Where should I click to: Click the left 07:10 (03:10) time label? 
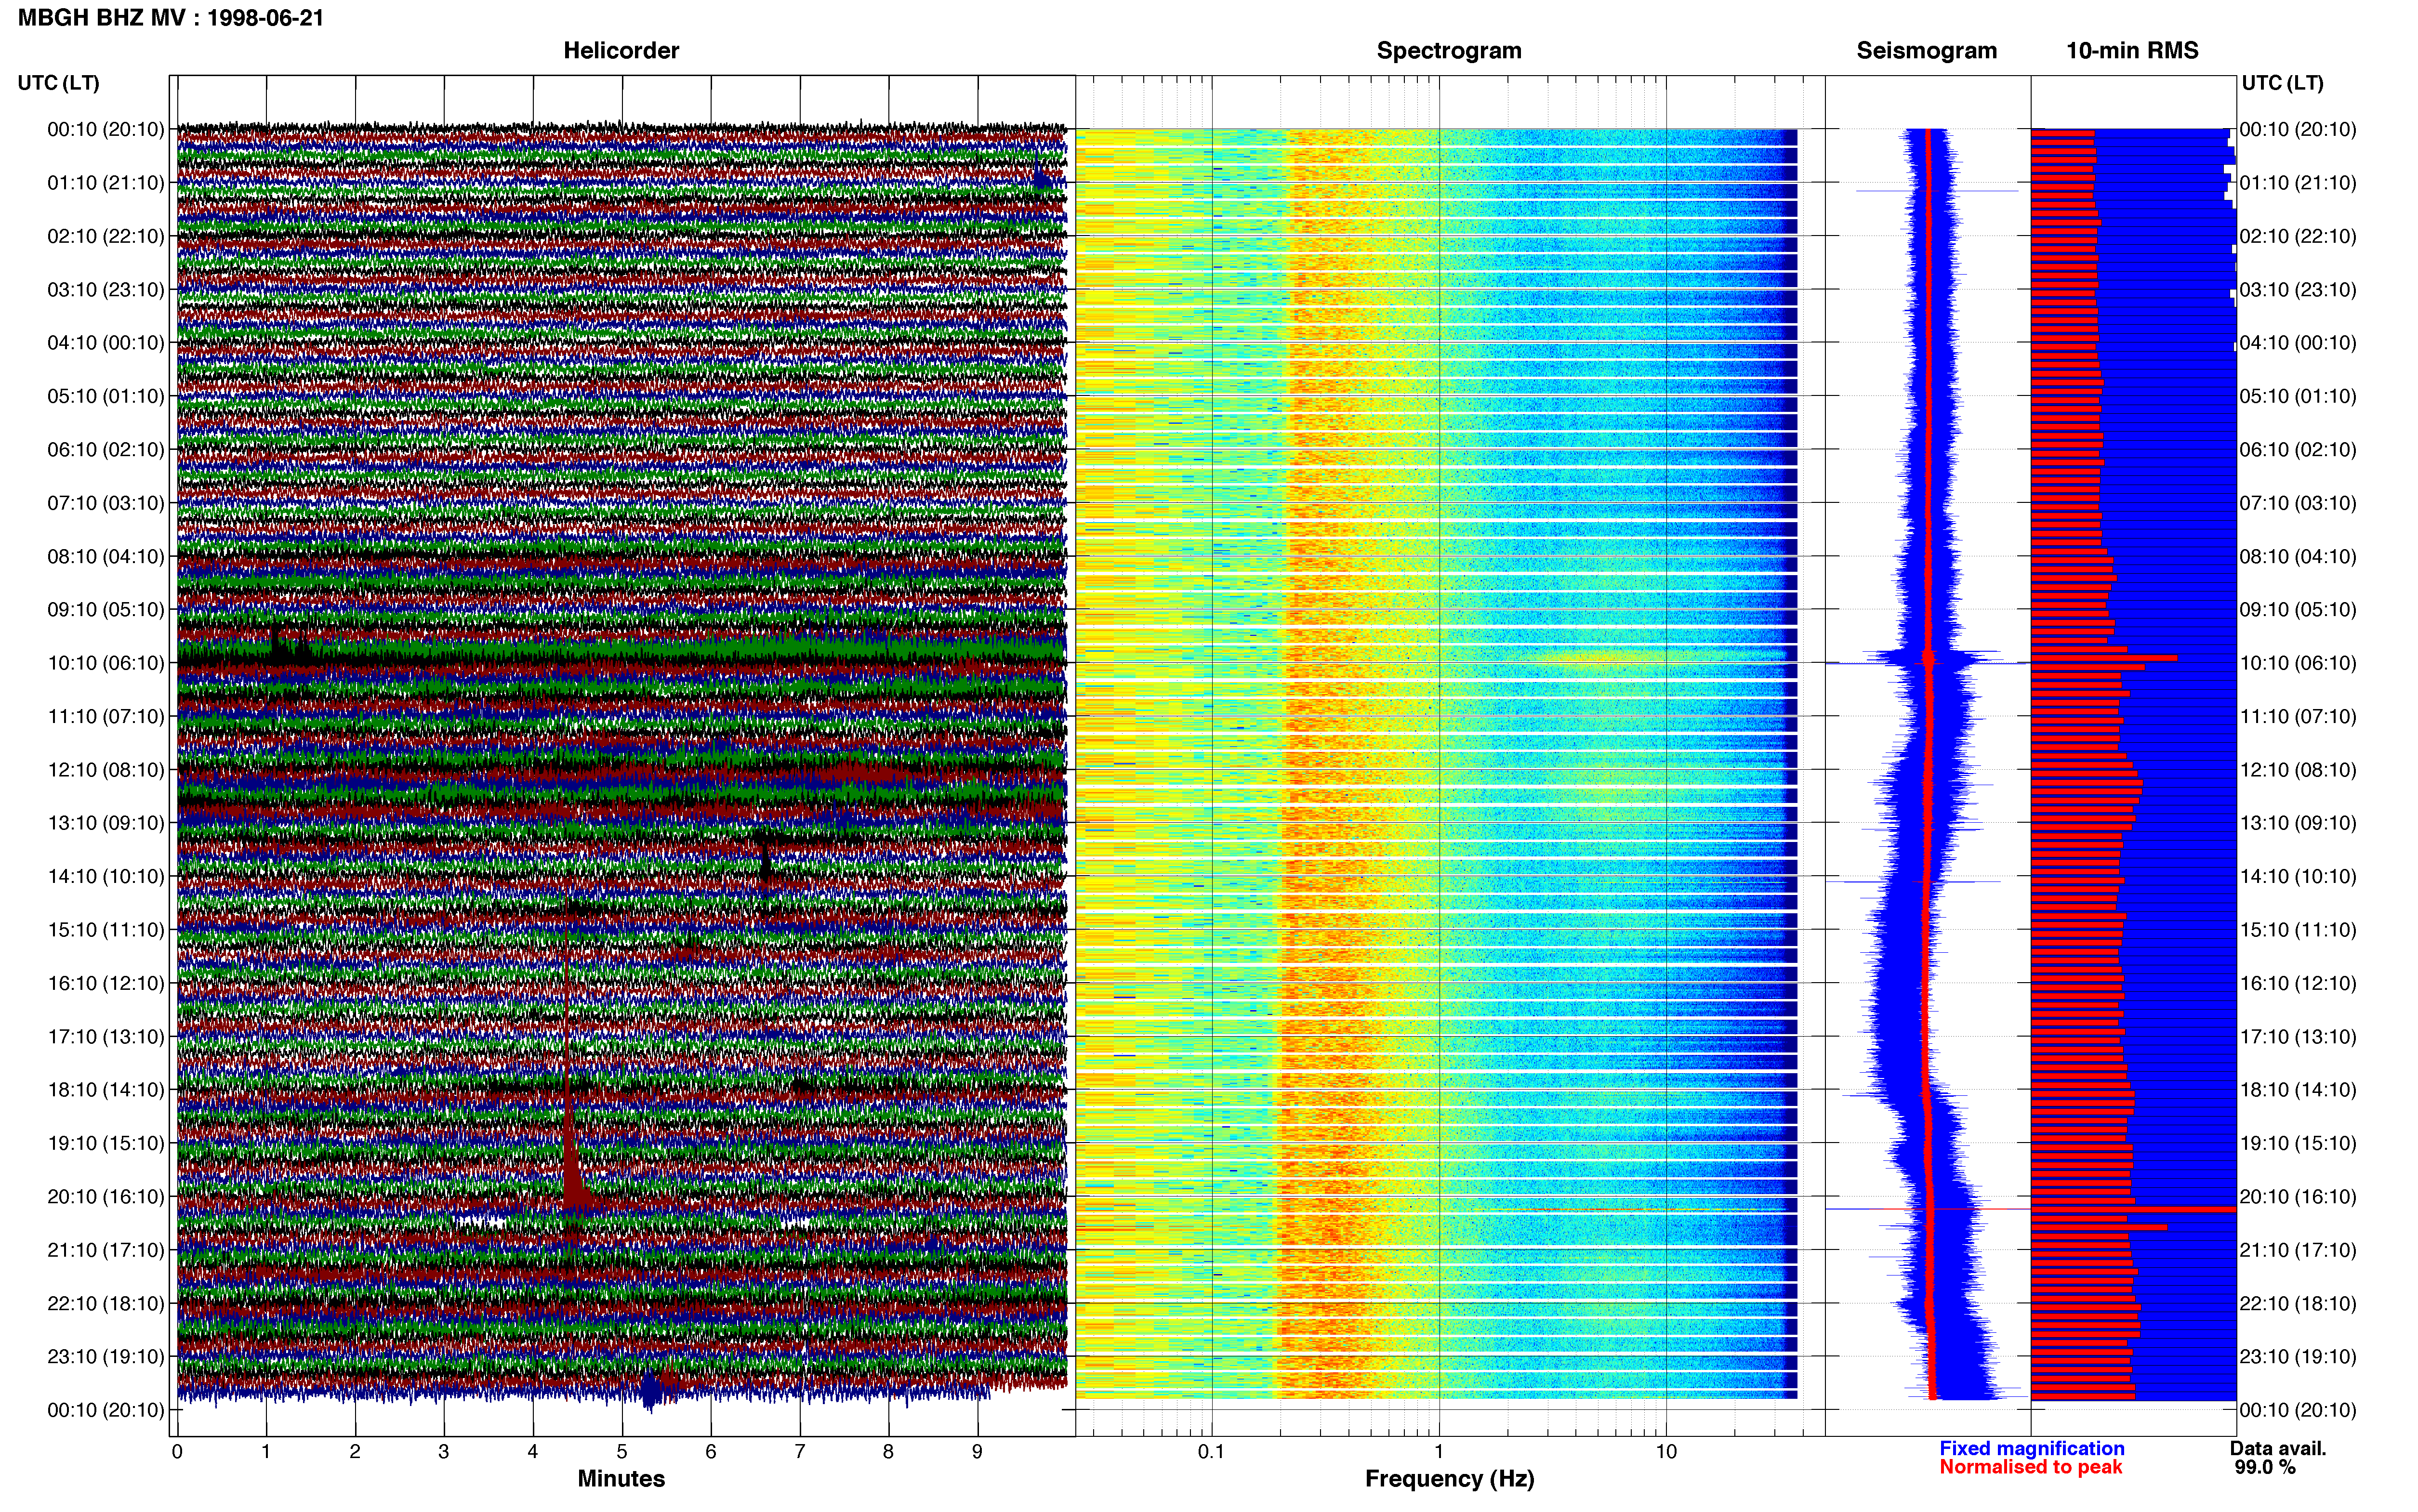(106, 503)
